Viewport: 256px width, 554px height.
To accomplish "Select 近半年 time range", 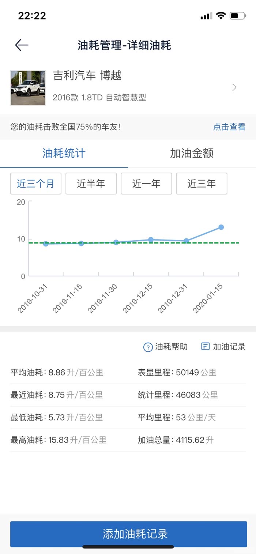I will coord(91,184).
